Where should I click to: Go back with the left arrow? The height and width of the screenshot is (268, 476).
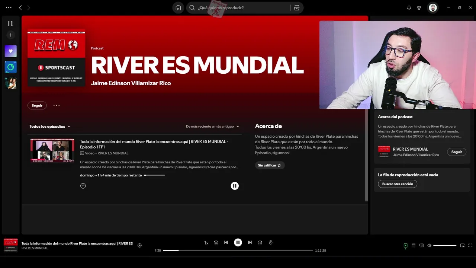click(x=20, y=7)
